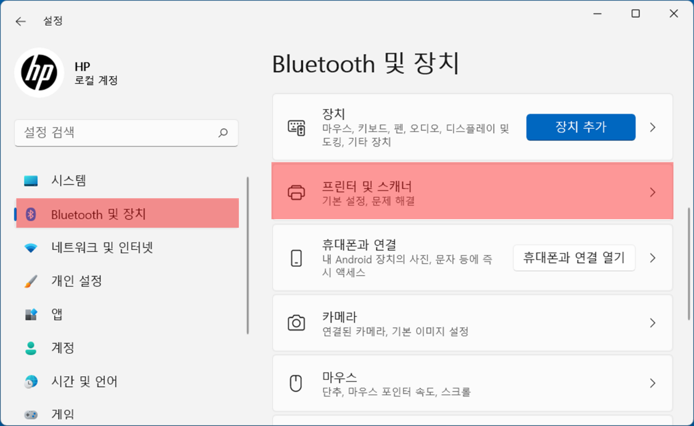Click the camera icon in 카메라 row
This screenshot has height=426, width=694.
pyautogui.click(x=297, y=323)
